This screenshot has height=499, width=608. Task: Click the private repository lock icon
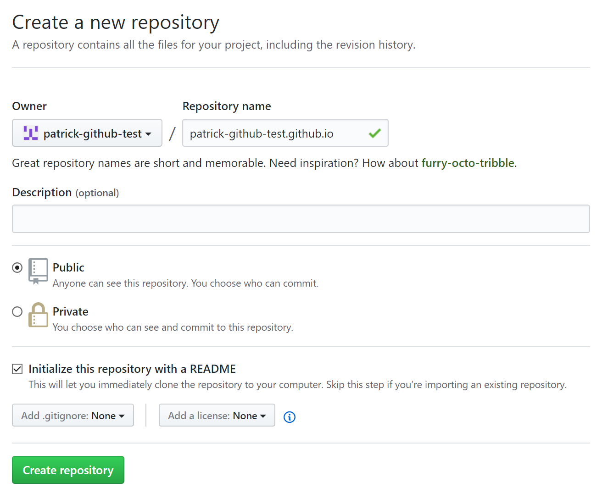[38, 315]
